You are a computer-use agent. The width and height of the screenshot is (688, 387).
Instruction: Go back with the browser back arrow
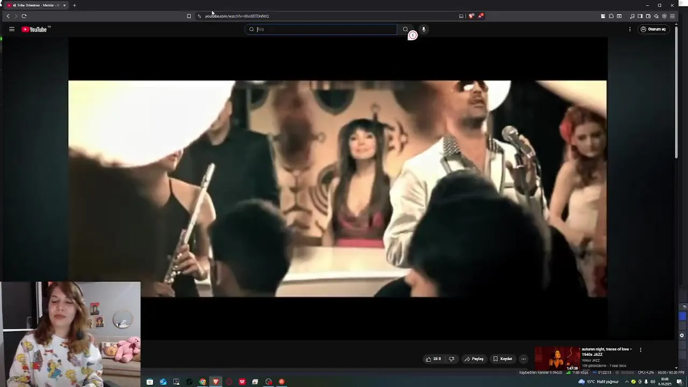(x=8, y=16)
